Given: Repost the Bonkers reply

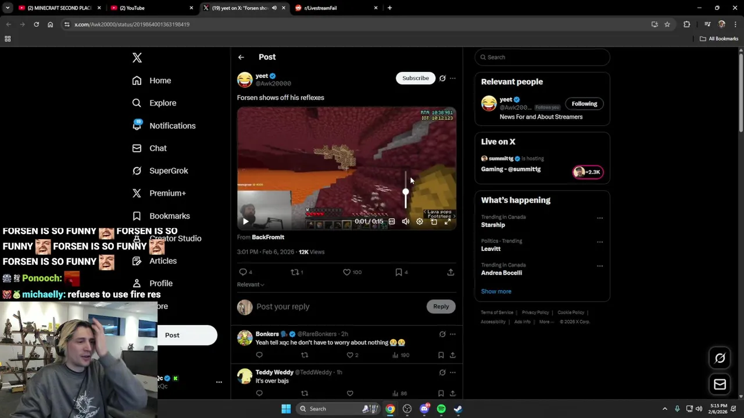Looking at the screenshot, I should (x=305, y=355).
